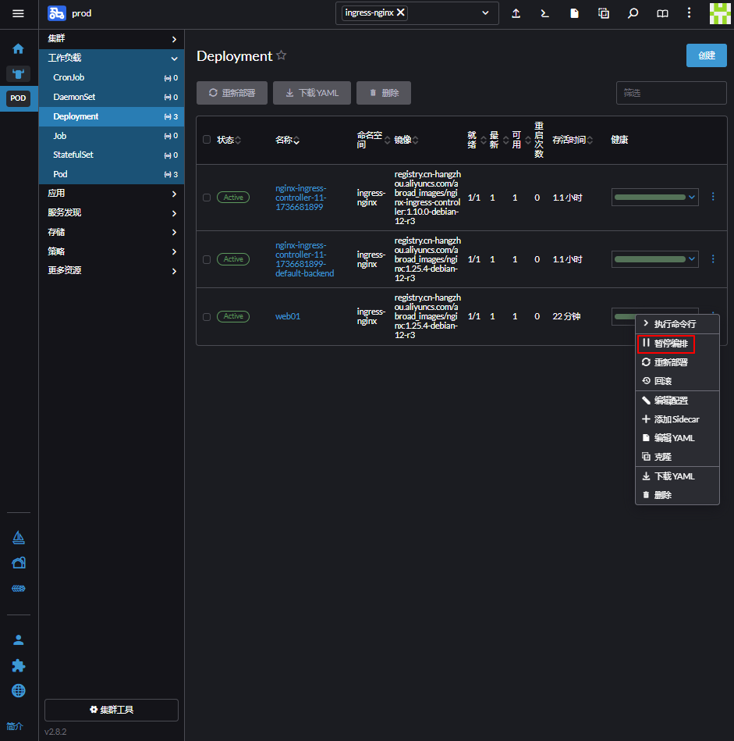This screenshot has width=734, height=741.
Task: Click health bar of default-backend row
Action: [x=650, y=259]
